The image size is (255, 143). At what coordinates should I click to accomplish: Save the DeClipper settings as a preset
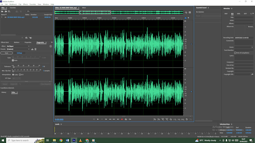click(32, 49)
